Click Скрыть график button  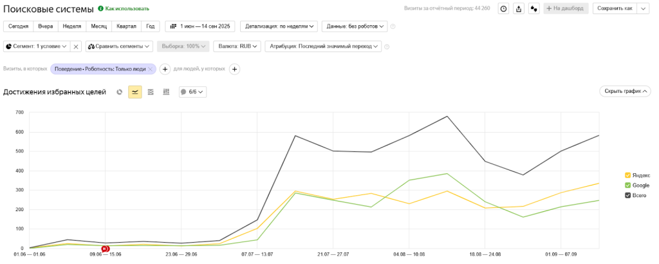[625, 91]
